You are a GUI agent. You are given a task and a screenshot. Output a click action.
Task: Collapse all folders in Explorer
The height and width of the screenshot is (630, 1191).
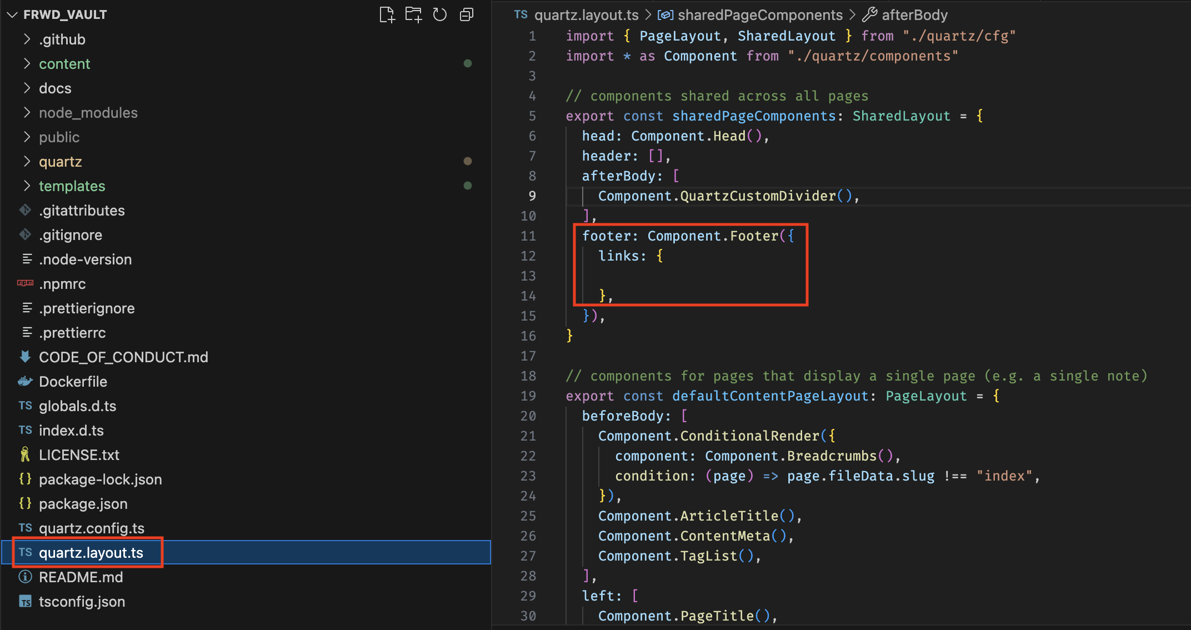click(x=467, y=15)
